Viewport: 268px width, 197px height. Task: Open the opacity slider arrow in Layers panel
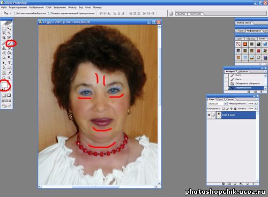[256, 104]
